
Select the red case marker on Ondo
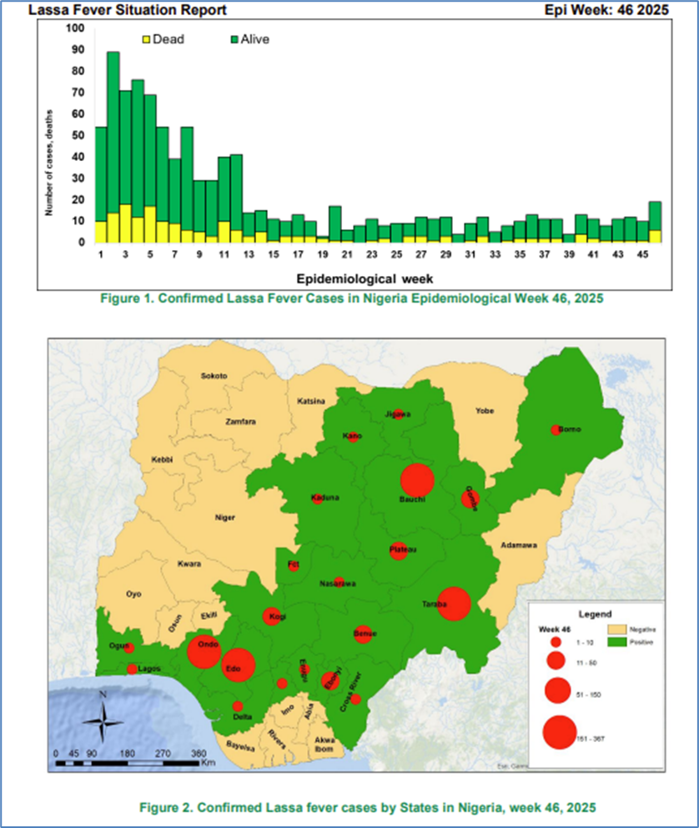204,651
